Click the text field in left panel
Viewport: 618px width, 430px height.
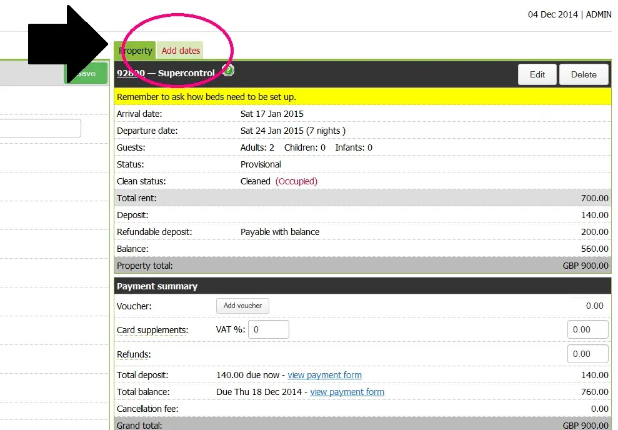[40, 128]
